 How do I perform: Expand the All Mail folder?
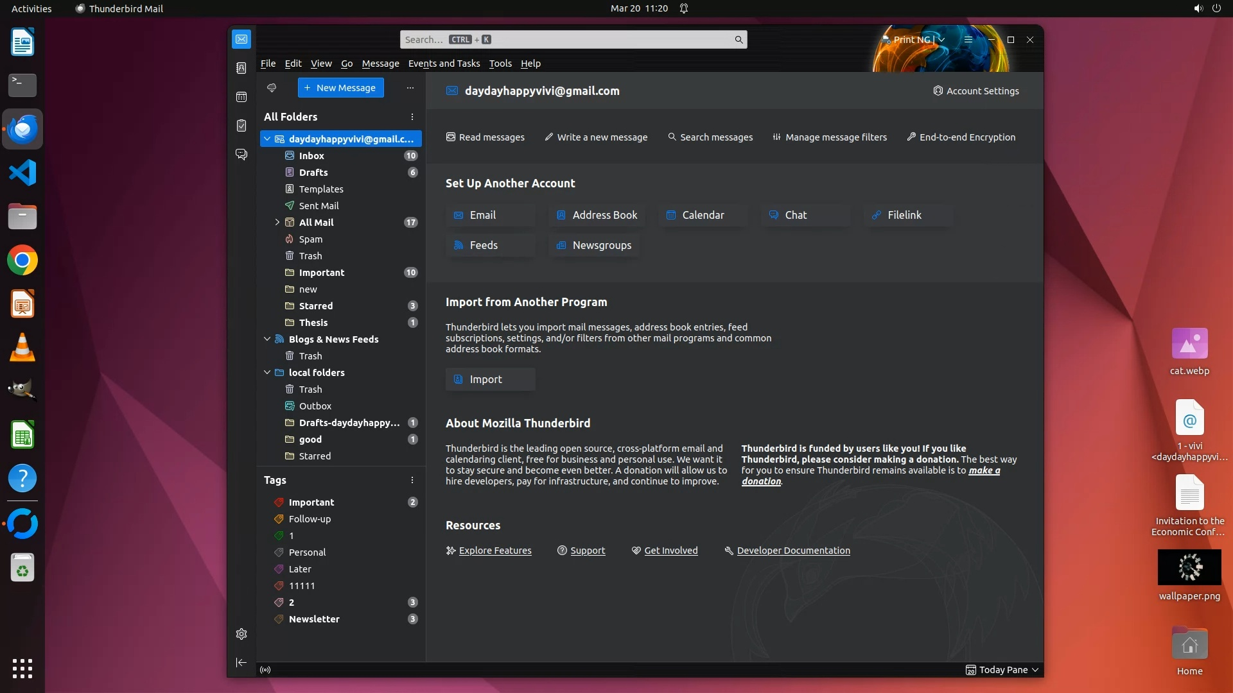[x=277, y=222]
